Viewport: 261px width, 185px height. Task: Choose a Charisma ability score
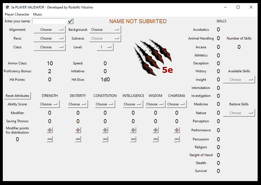point(177,104)
